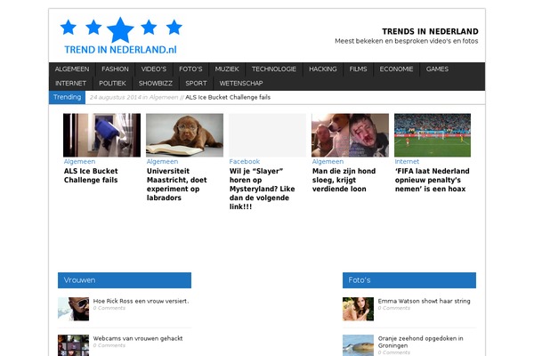The height and width of the screenshot is (356, 534).
Task: Open the POLITIEK menu item
Action: pos(112,84)
